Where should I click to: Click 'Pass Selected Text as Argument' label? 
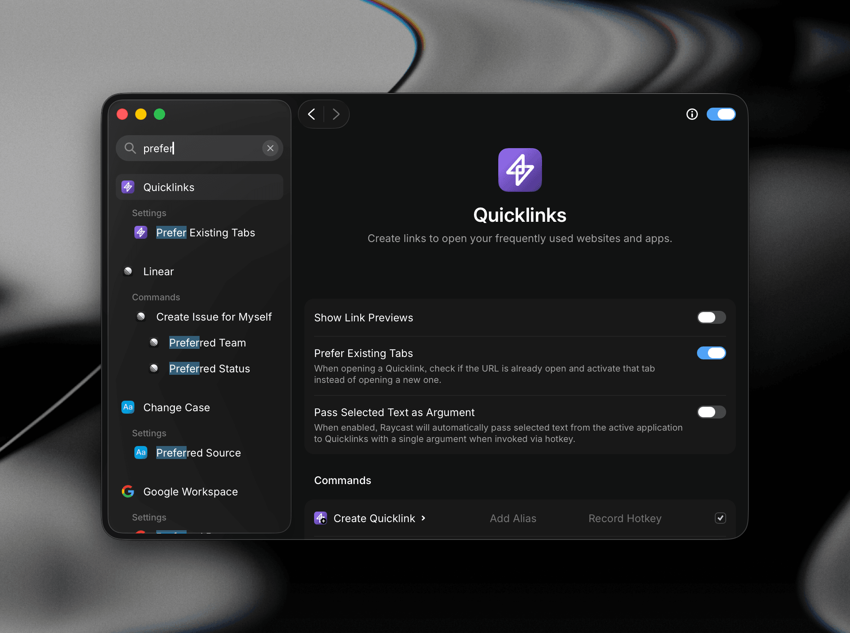click(x=394, y=412)
